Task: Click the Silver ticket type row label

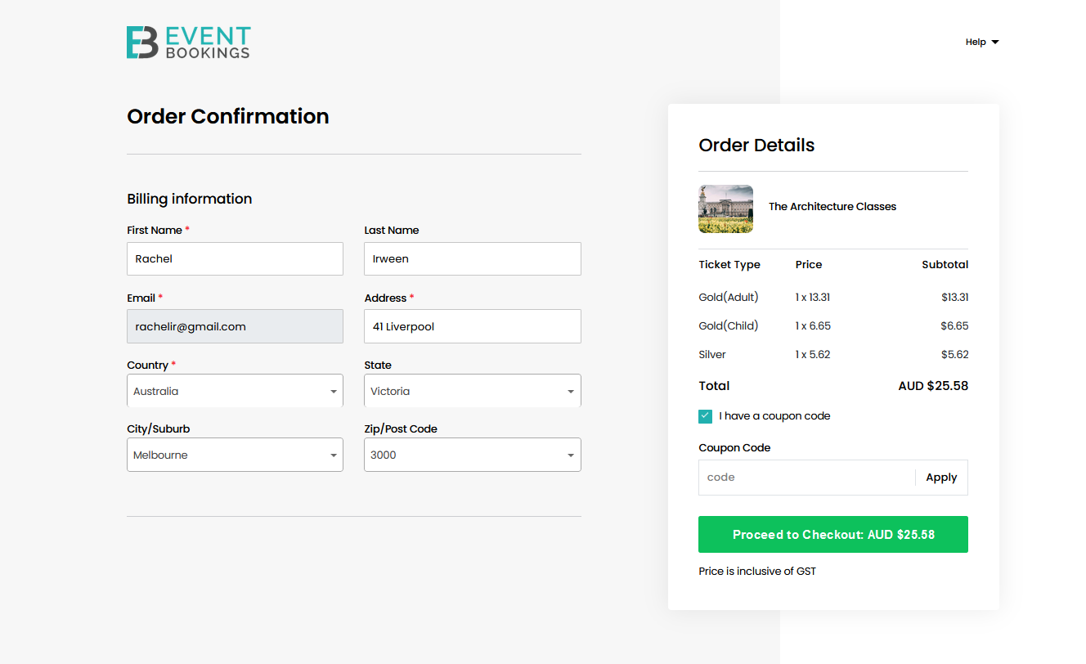Action: (712, 354)
